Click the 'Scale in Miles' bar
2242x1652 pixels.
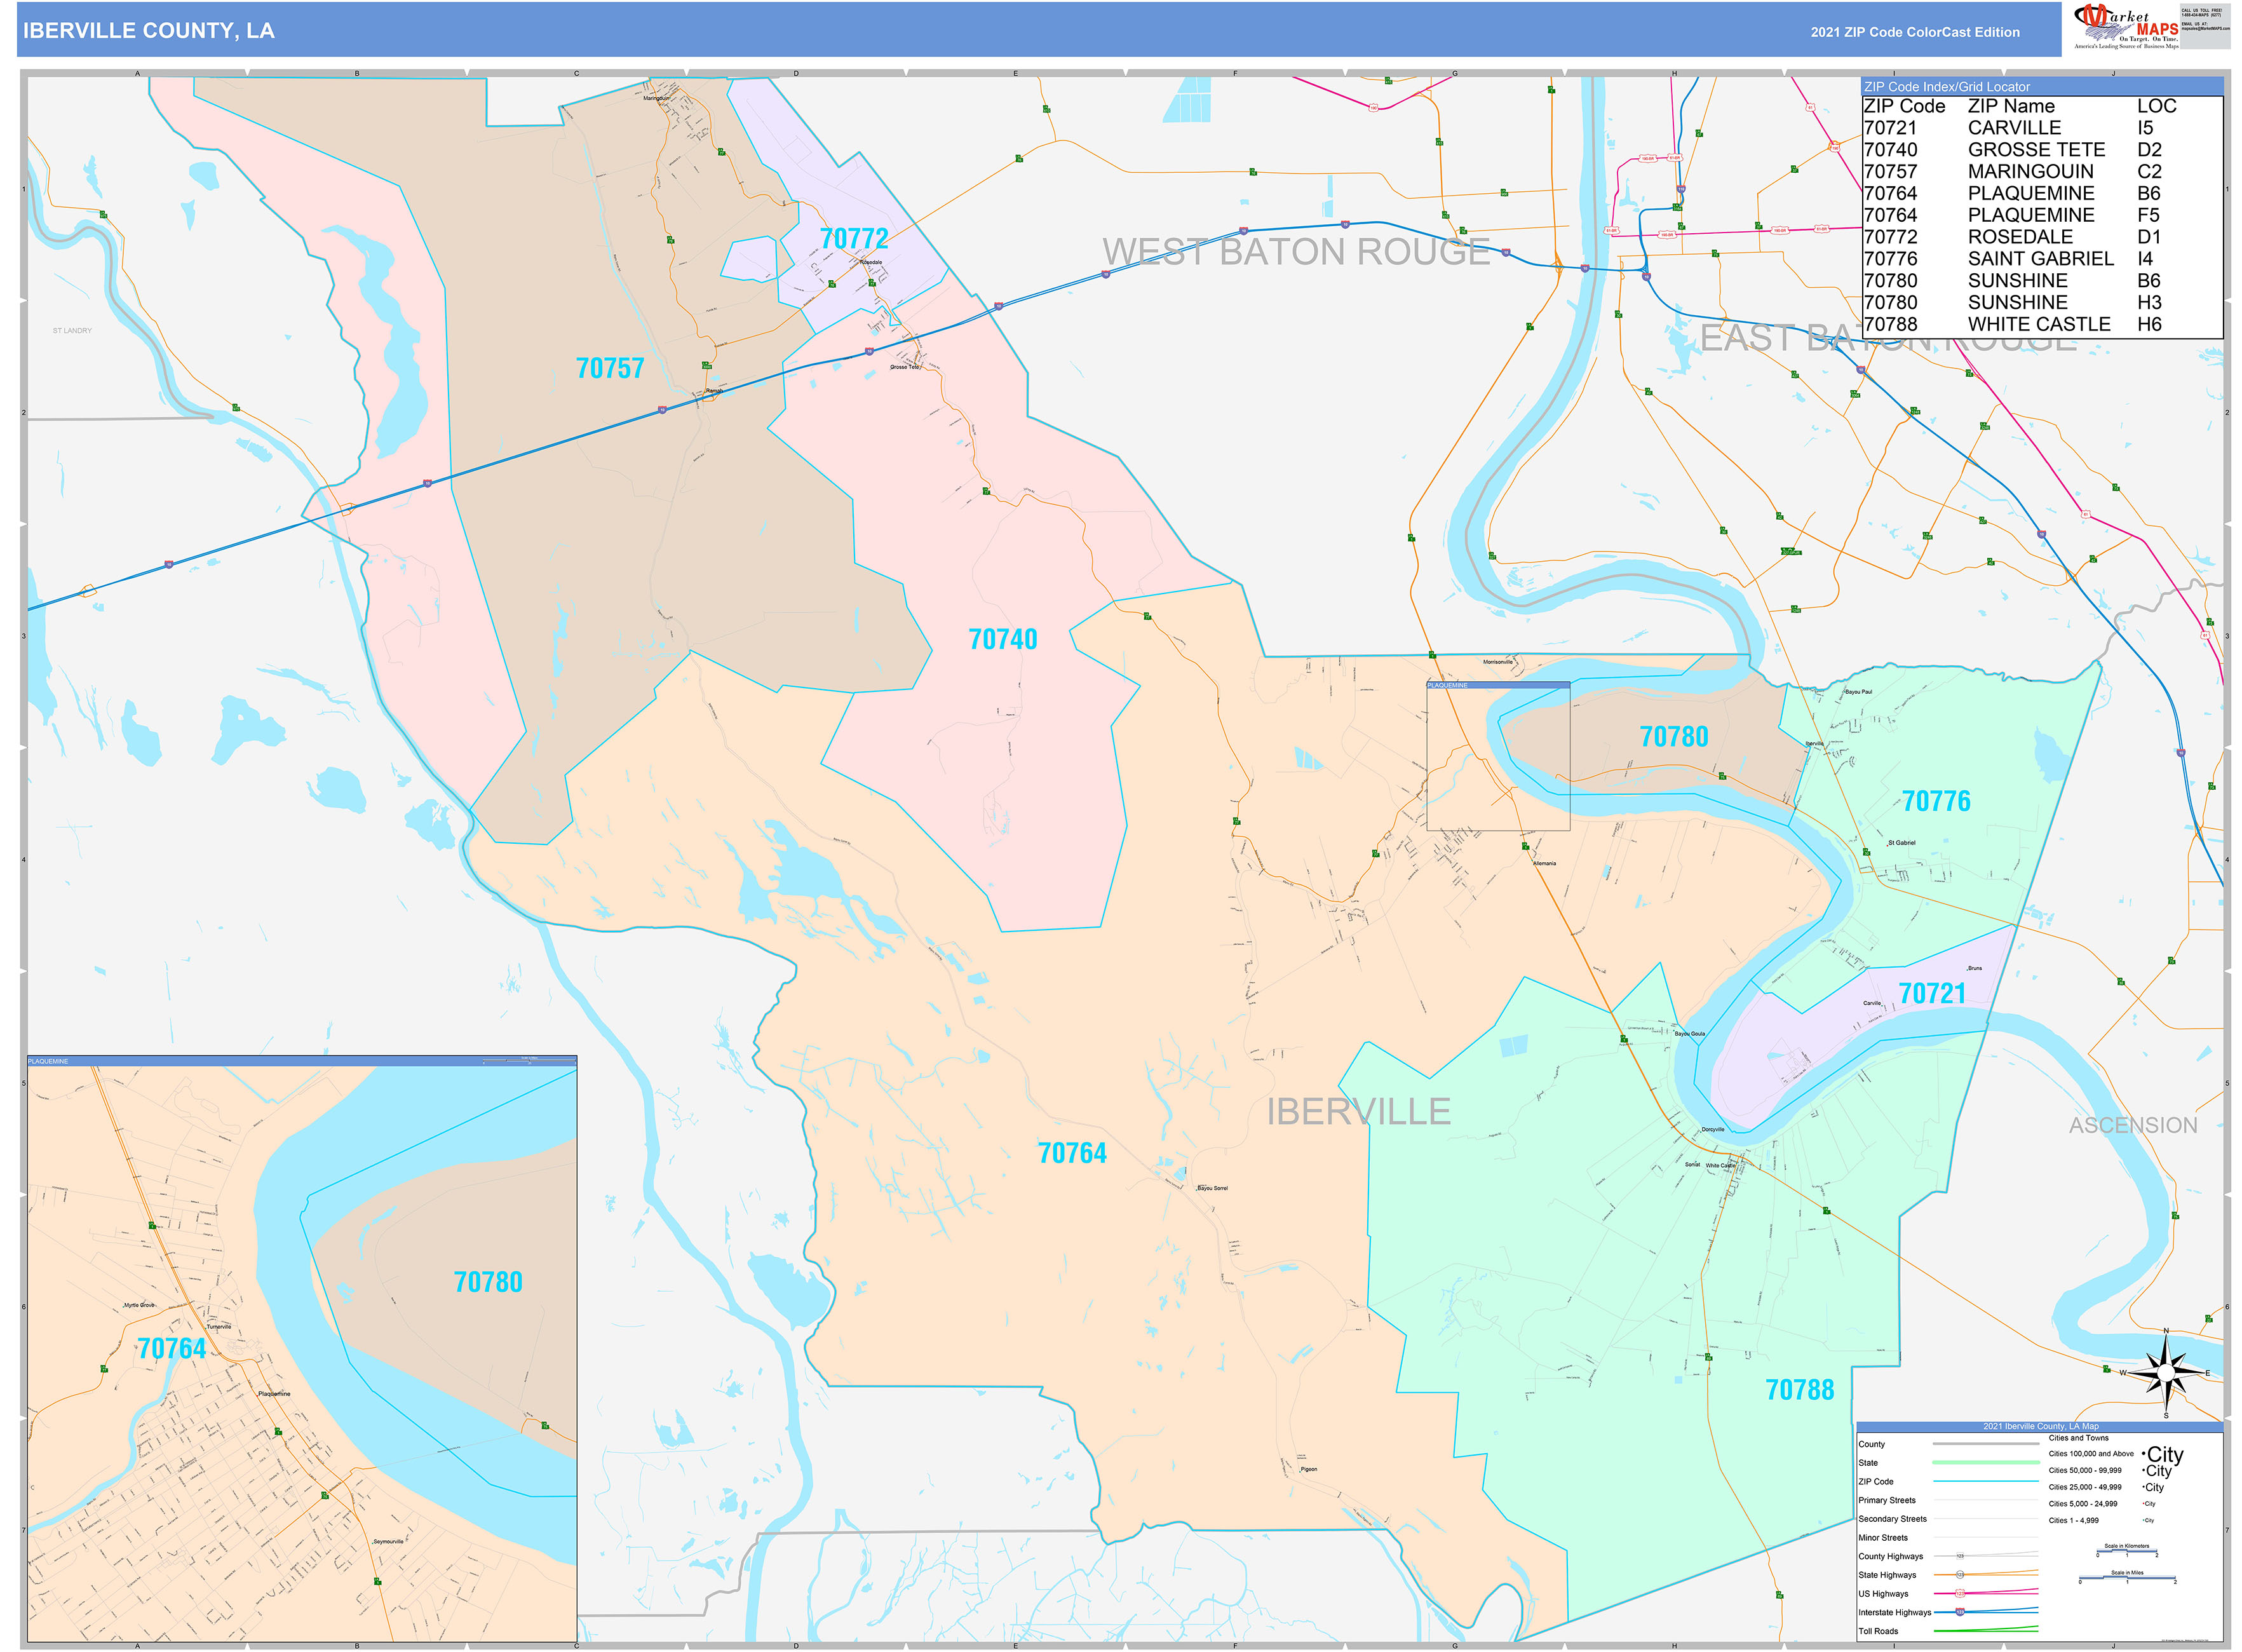(x=2126, y=1579)
